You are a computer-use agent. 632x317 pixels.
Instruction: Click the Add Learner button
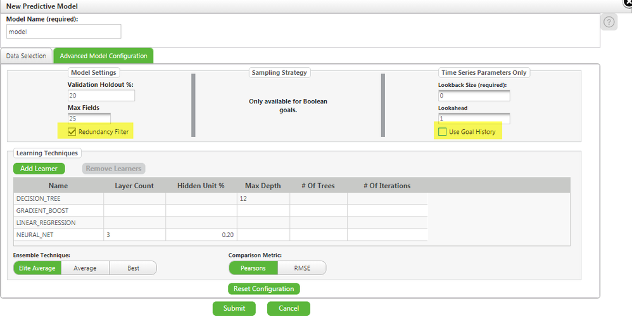tap(39, 168)
